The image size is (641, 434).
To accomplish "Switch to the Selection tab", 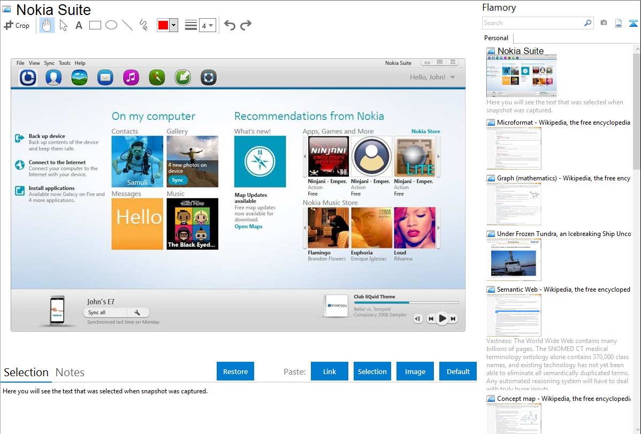I will 26,372.
